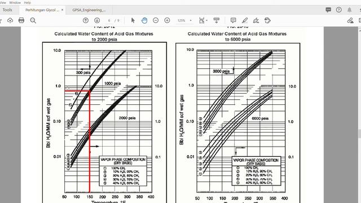This screenshot has height=203, width=361.
Task: Click the upload to cloud icon
Action: coord(10,20)
